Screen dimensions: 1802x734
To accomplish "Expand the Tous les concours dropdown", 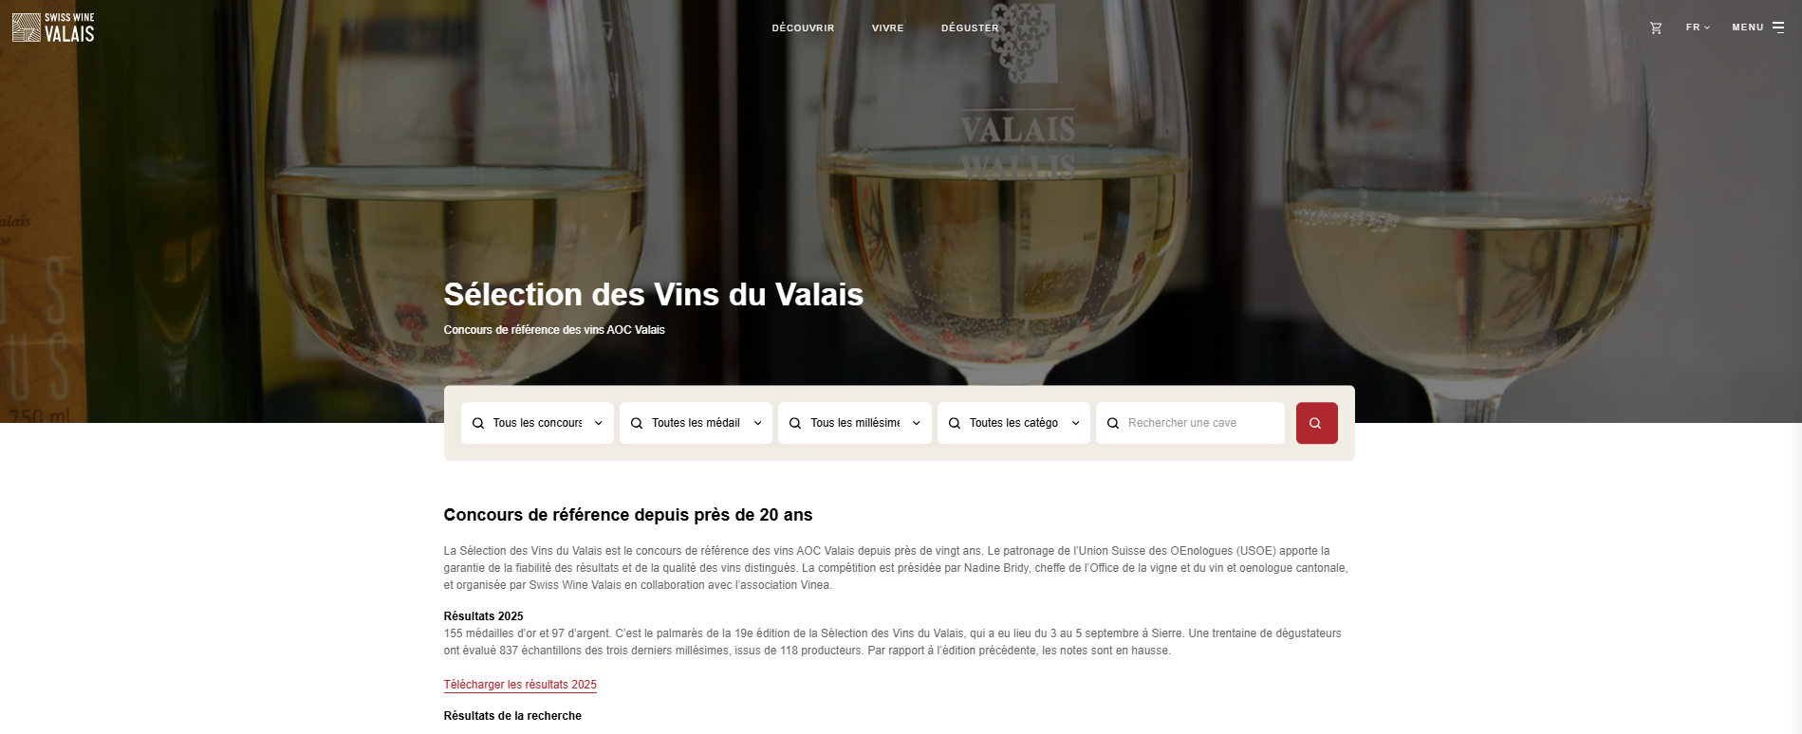I will 537,423.
